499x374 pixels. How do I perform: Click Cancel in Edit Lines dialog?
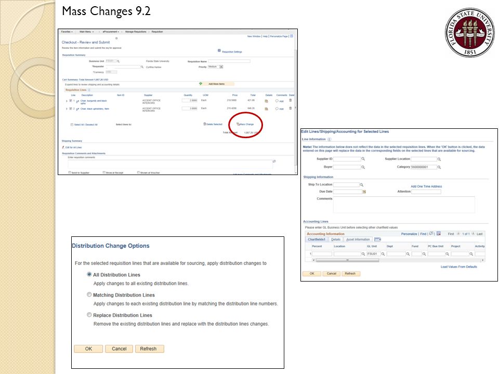(332, 274)
